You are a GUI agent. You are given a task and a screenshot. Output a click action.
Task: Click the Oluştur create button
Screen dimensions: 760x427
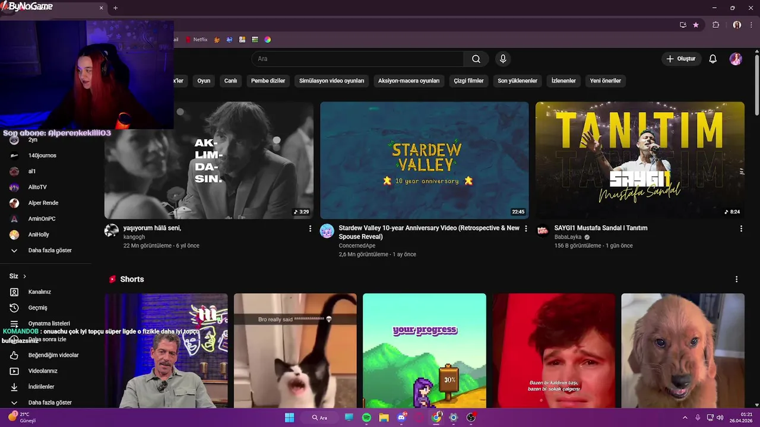680,59
